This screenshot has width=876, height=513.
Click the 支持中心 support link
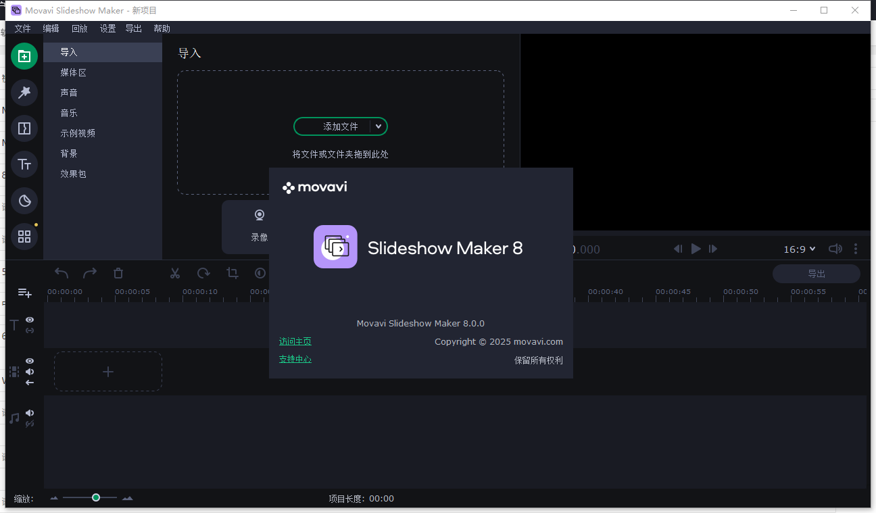pos(295,359)
